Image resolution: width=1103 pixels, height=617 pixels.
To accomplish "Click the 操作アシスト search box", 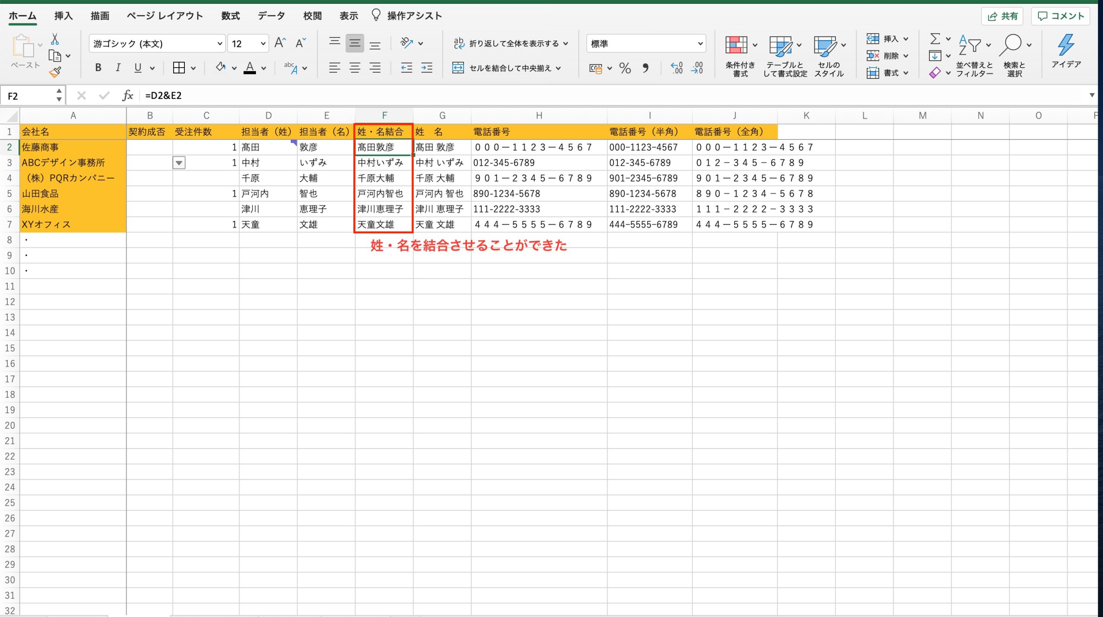I will (407, 16).
